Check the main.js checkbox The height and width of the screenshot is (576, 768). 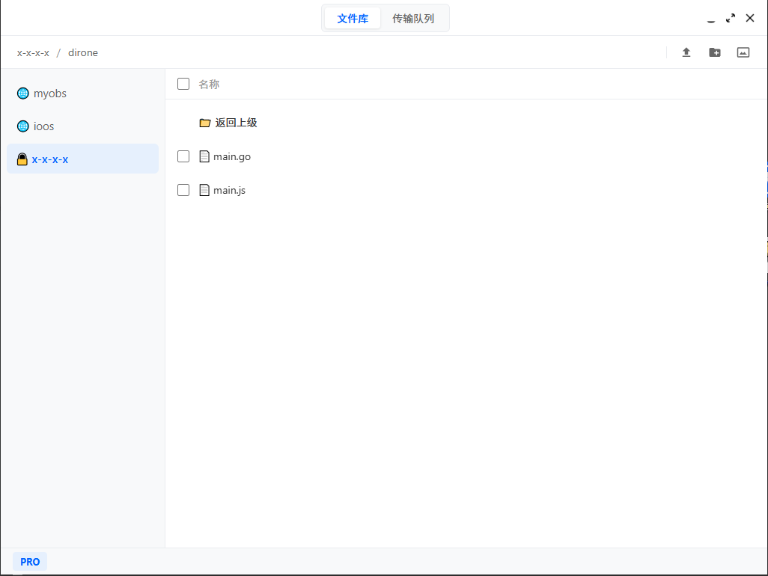(183, 190)
